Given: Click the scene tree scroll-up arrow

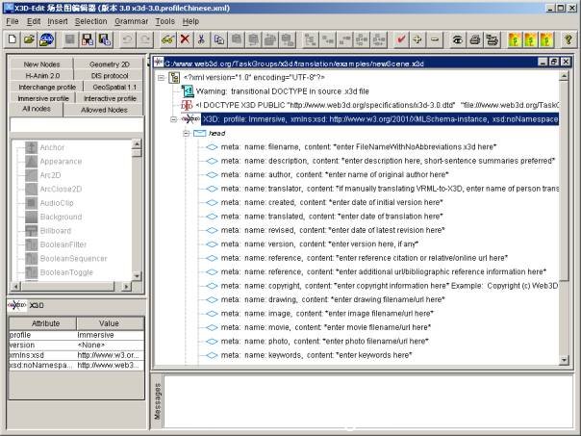Looking at the screenshot, I should [x=564, y=76].
